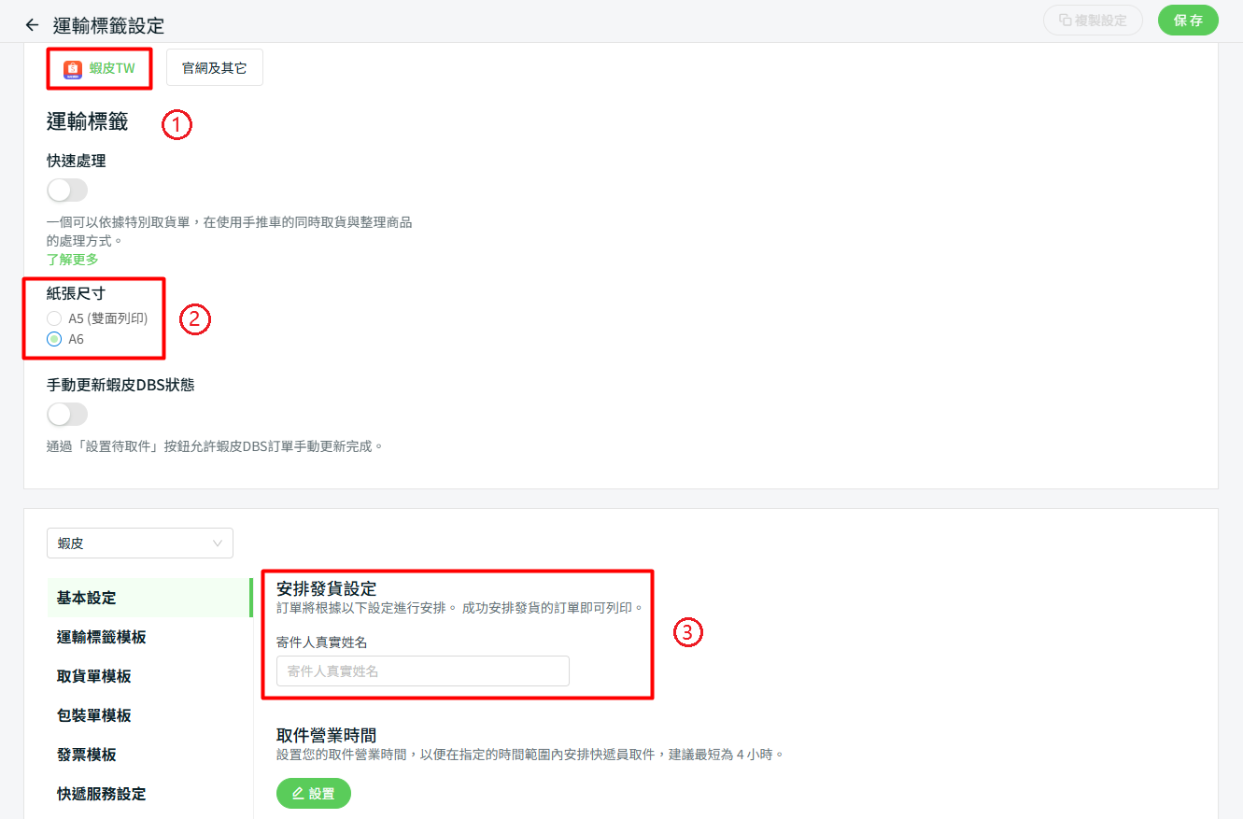Go to 取貨單模板 section
Viewport: 1243px width, 819px height.
coord(93,676)
